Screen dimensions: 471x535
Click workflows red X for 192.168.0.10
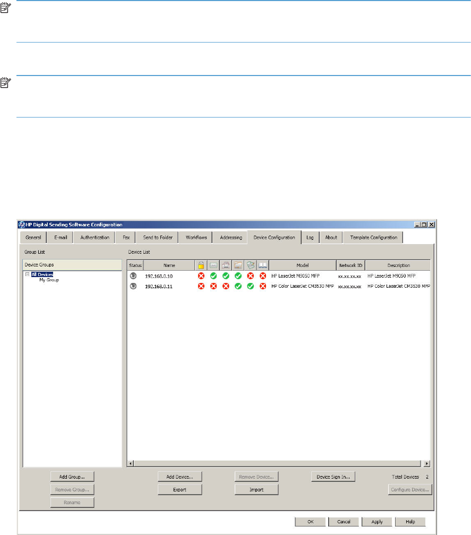[x=250, y=275]
